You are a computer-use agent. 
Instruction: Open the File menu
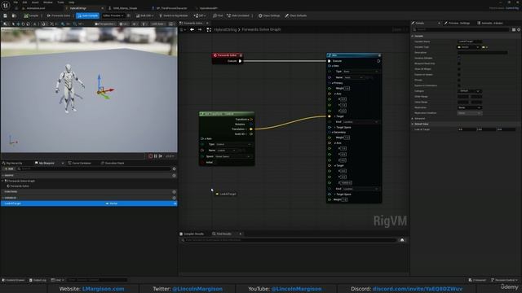pos(15,2)
